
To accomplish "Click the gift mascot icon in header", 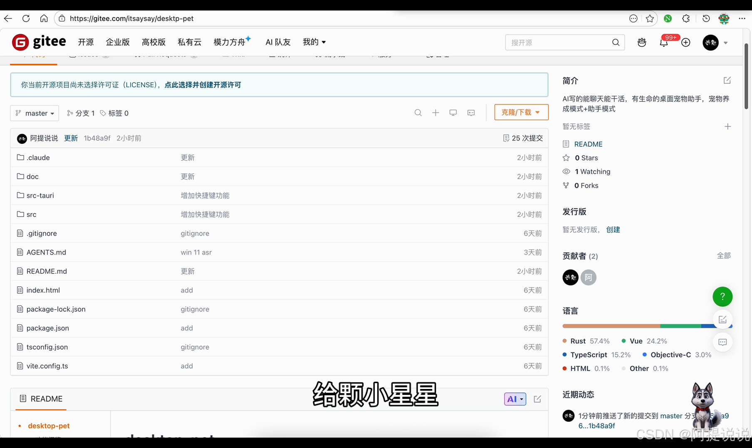I will (642, 42).
